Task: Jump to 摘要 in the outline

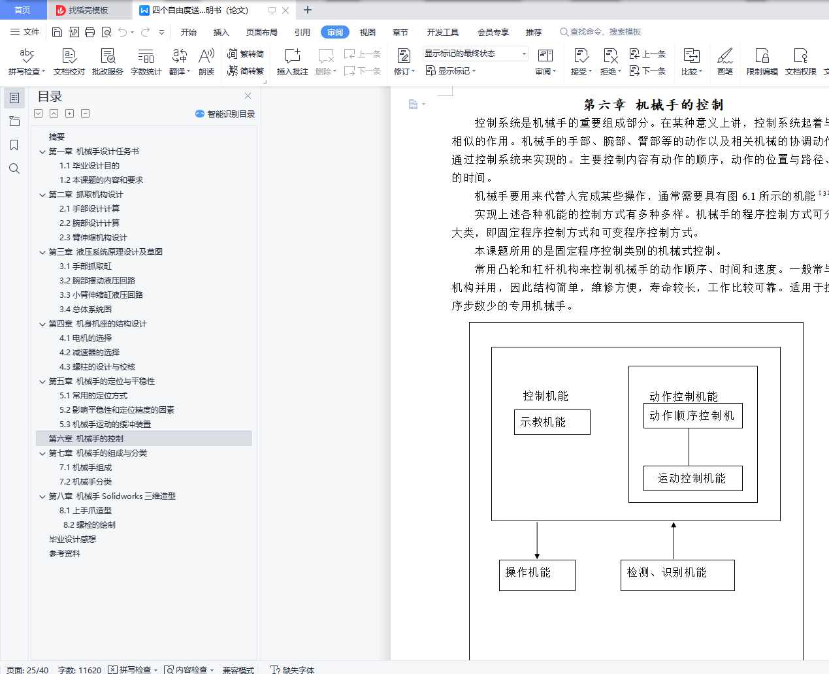Action: (57, 137)
